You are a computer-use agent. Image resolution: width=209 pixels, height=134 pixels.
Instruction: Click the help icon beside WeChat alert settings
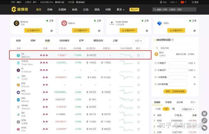tap(172, 40)
